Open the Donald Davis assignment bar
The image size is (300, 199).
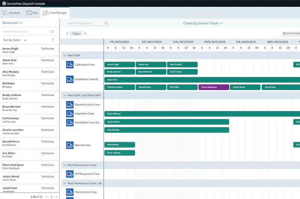(151, 87)
